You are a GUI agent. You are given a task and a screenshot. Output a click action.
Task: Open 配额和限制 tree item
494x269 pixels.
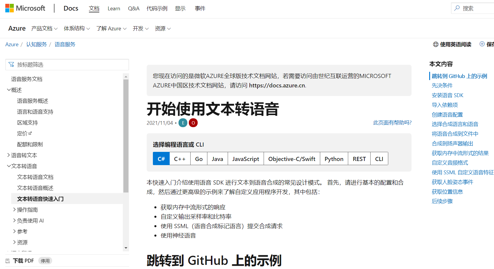pyautogui.click(x=30, y=144)
